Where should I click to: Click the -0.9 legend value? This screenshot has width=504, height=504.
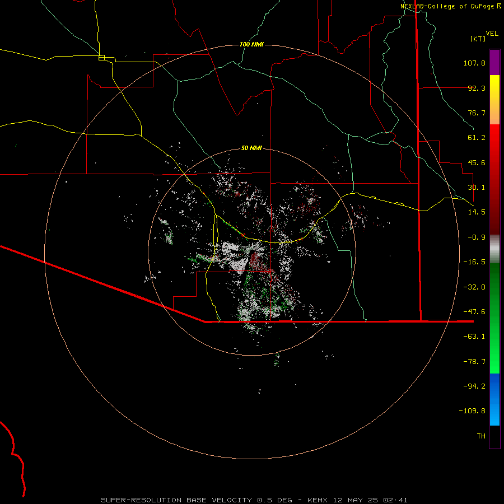click(x=477, y=237)
